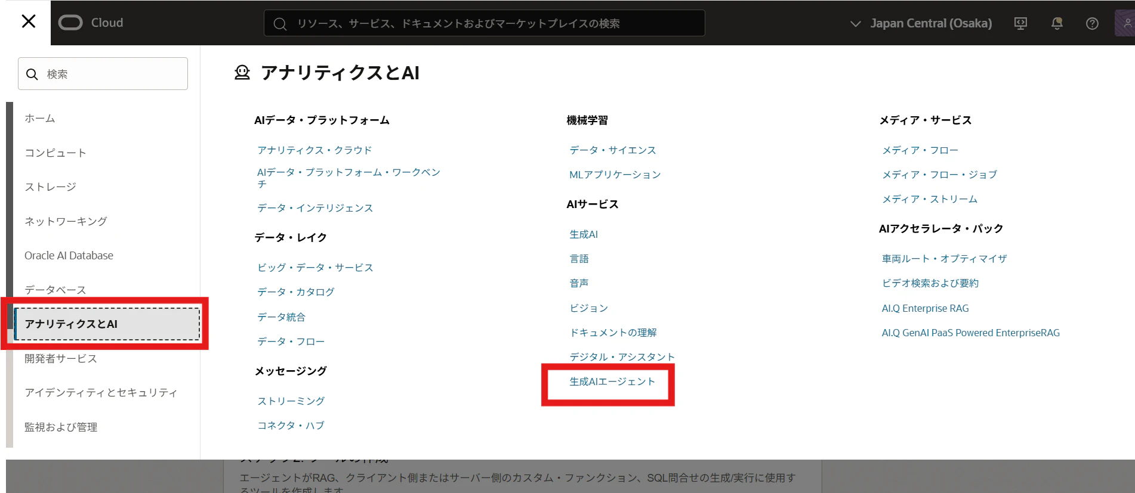The image size is (1135, 493).
Task: Select ホーム in the navigation menu
Action: pyautogui.click(x=40, y=119)
